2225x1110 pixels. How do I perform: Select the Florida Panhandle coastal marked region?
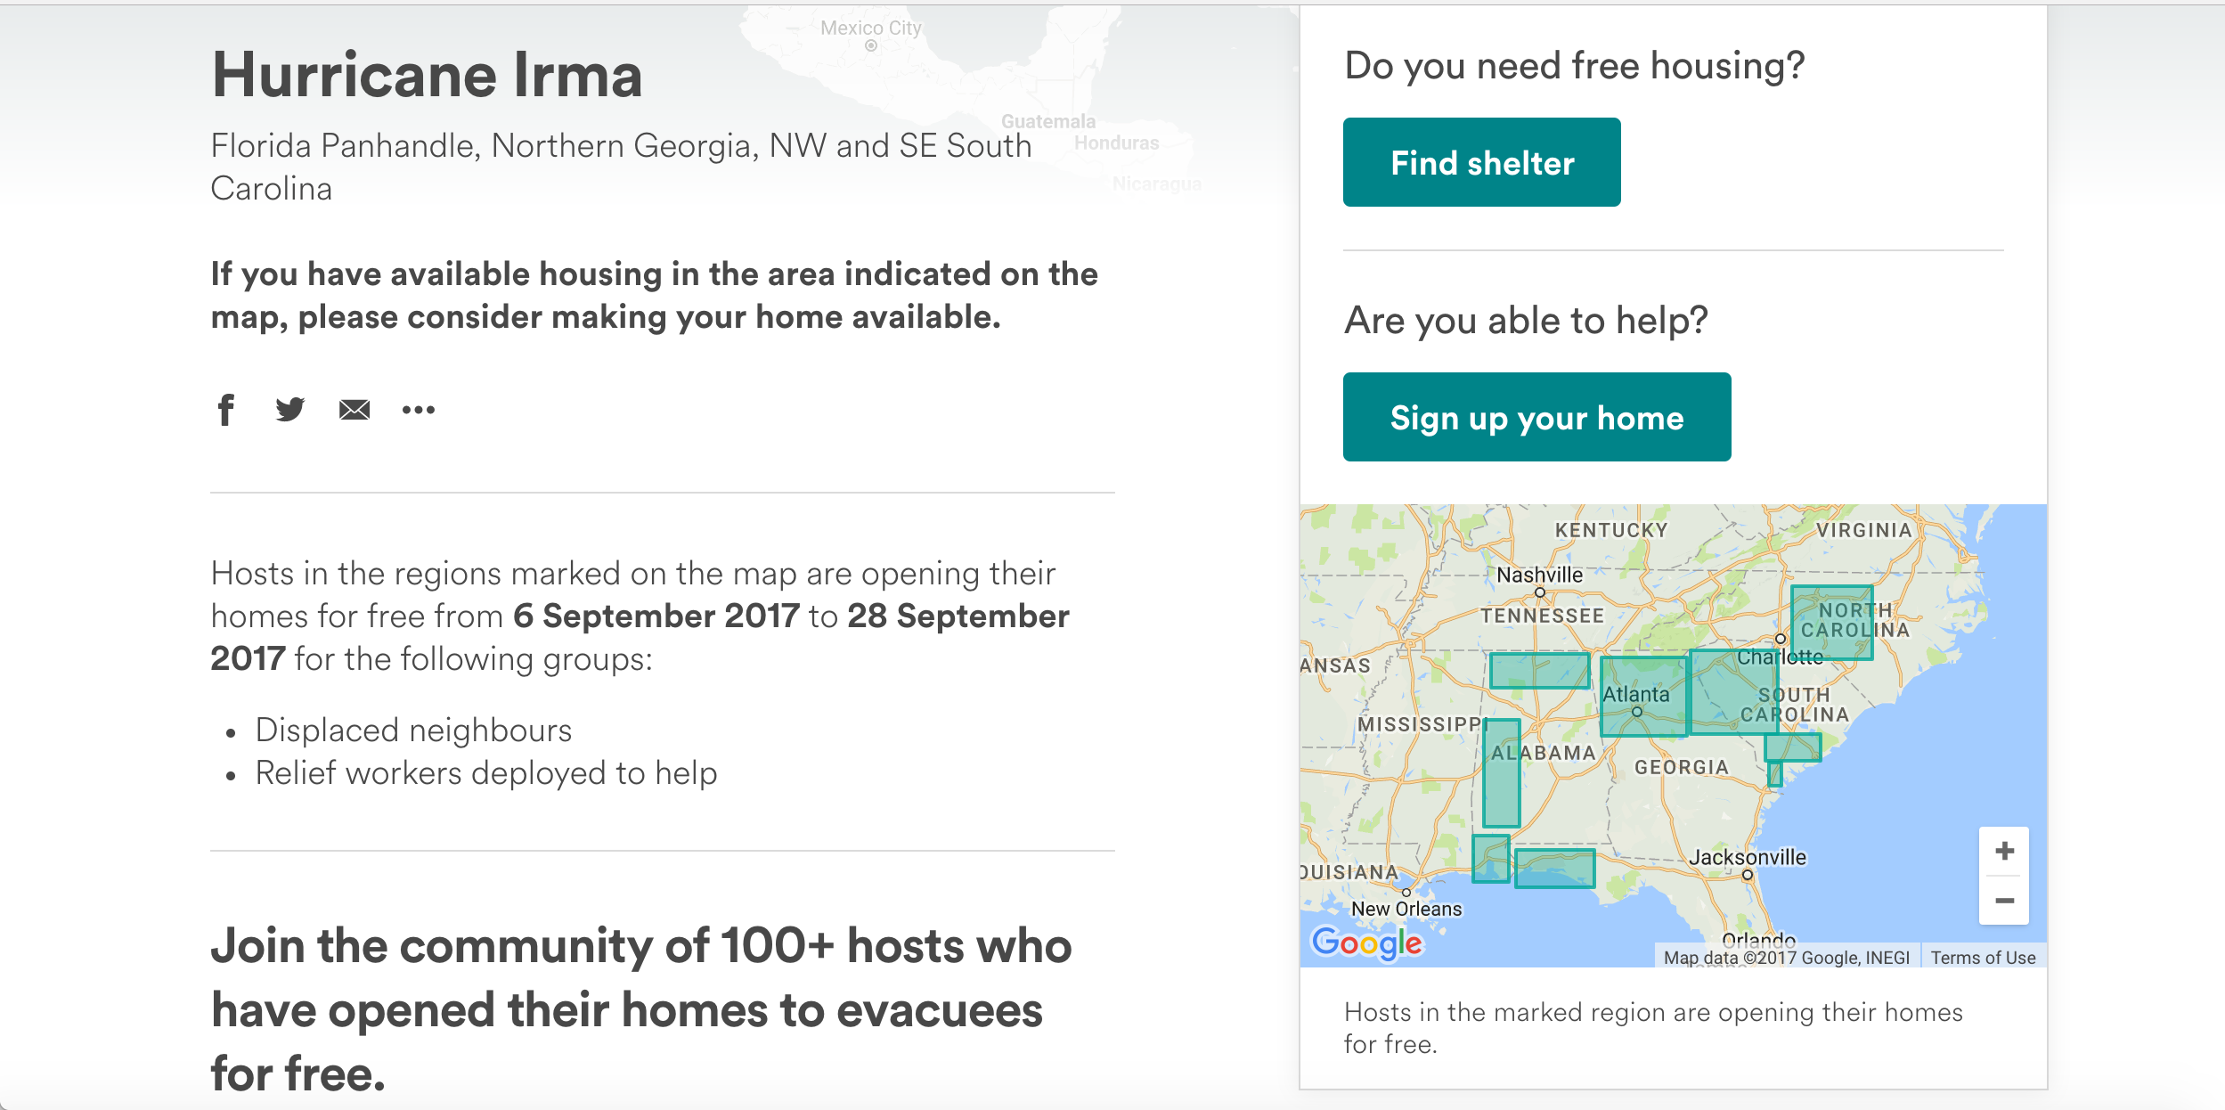pyautogui.click(x=1554, y=869)
